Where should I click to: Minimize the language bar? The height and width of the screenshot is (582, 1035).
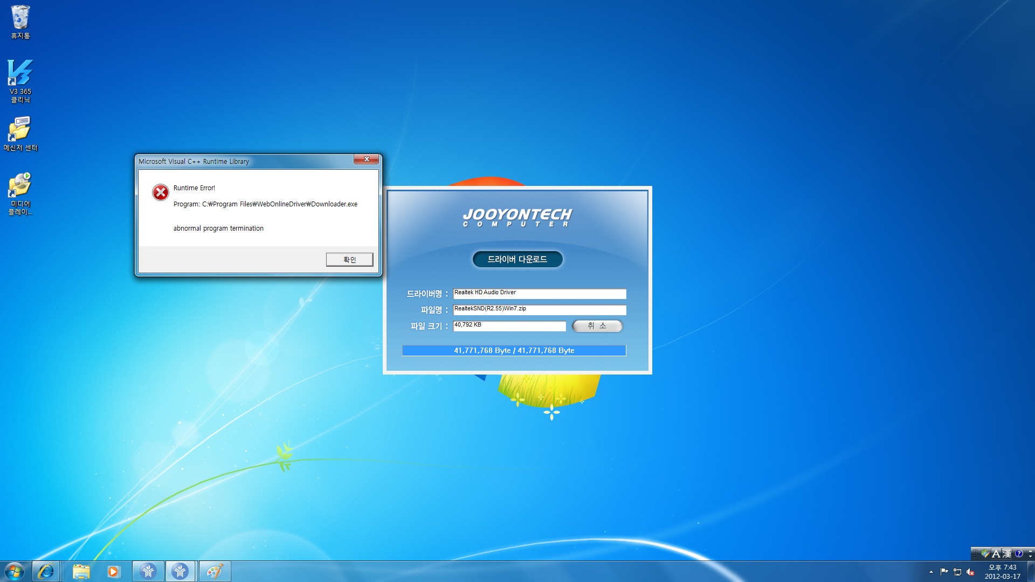(1030, 551)
